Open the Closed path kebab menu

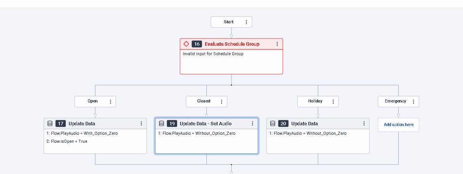click(222, 102)
